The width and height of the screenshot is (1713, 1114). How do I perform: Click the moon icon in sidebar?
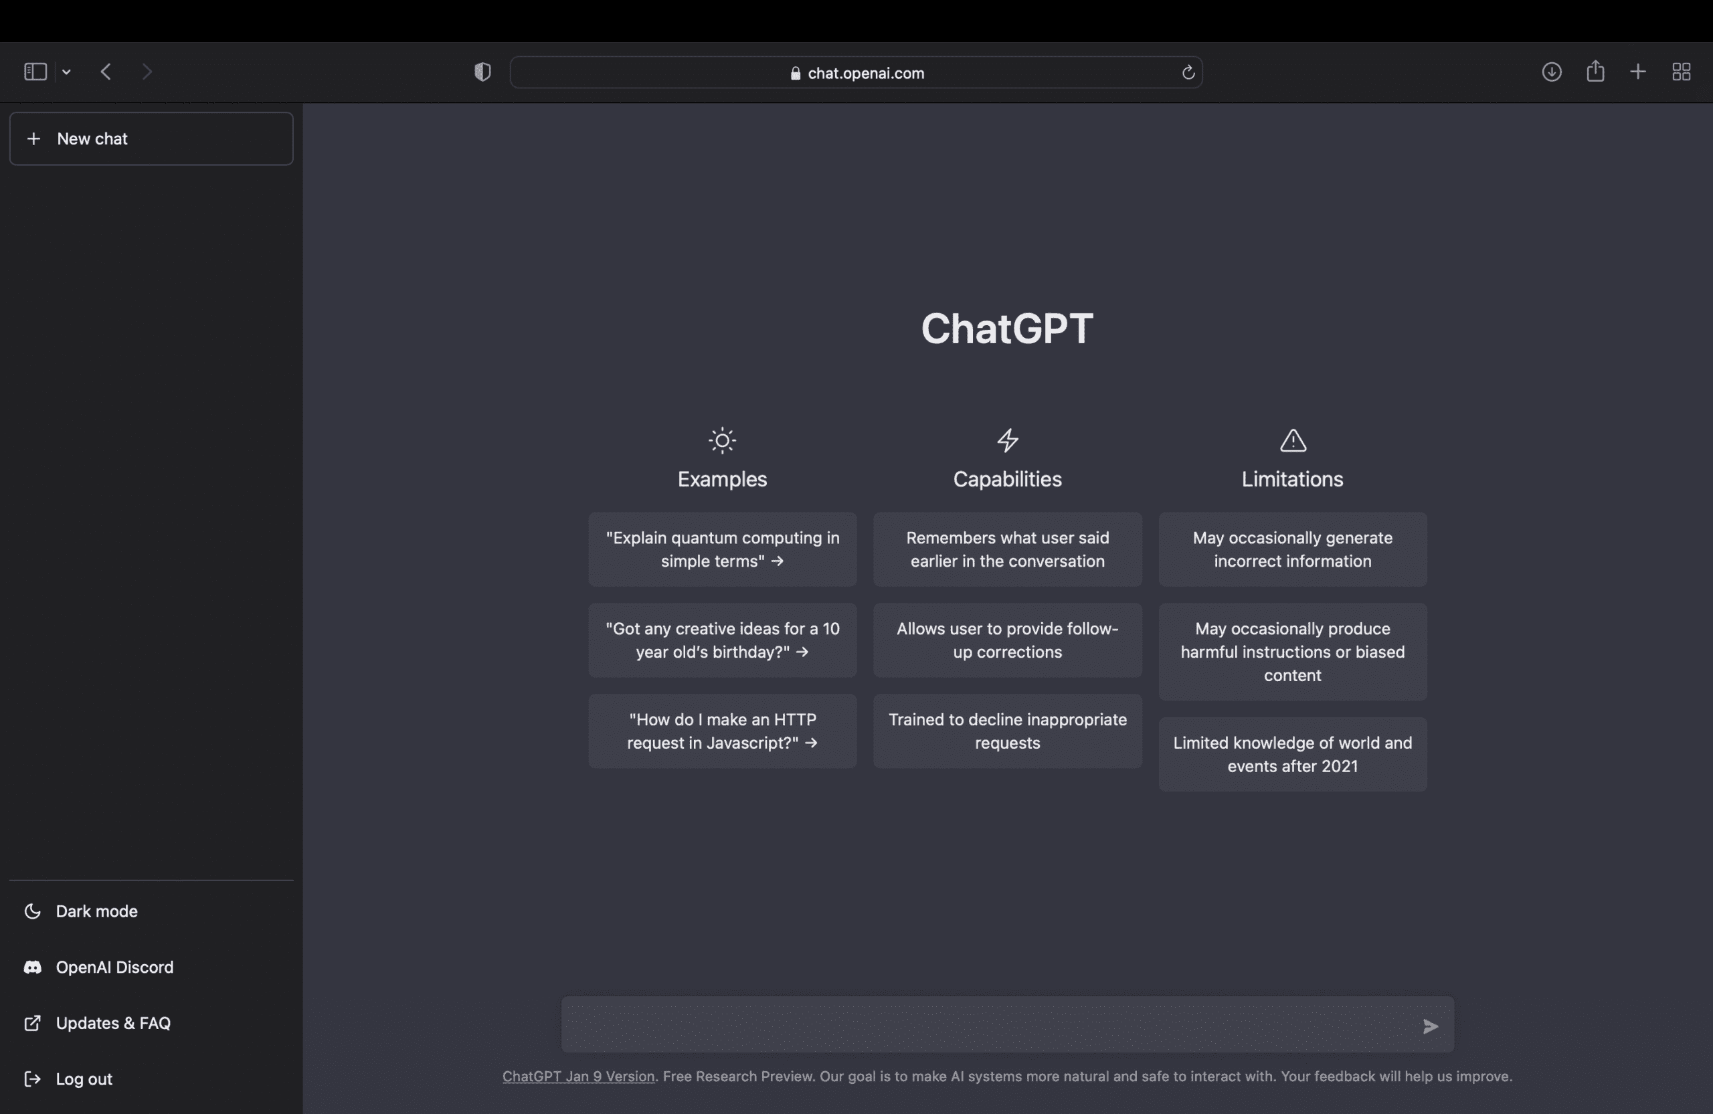[x=32, y=911]
